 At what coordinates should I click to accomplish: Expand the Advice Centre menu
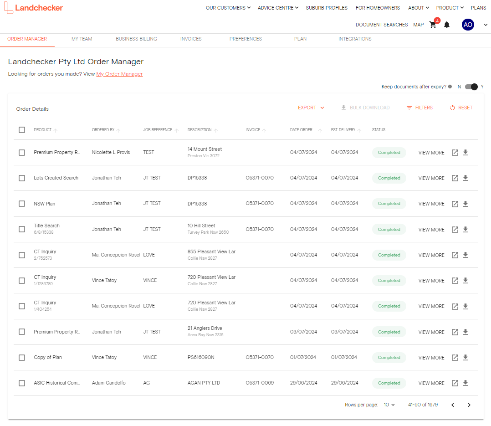278,8
